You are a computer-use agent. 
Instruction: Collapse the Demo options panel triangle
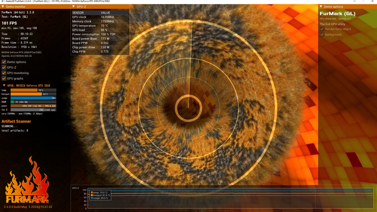click(321, 7)
